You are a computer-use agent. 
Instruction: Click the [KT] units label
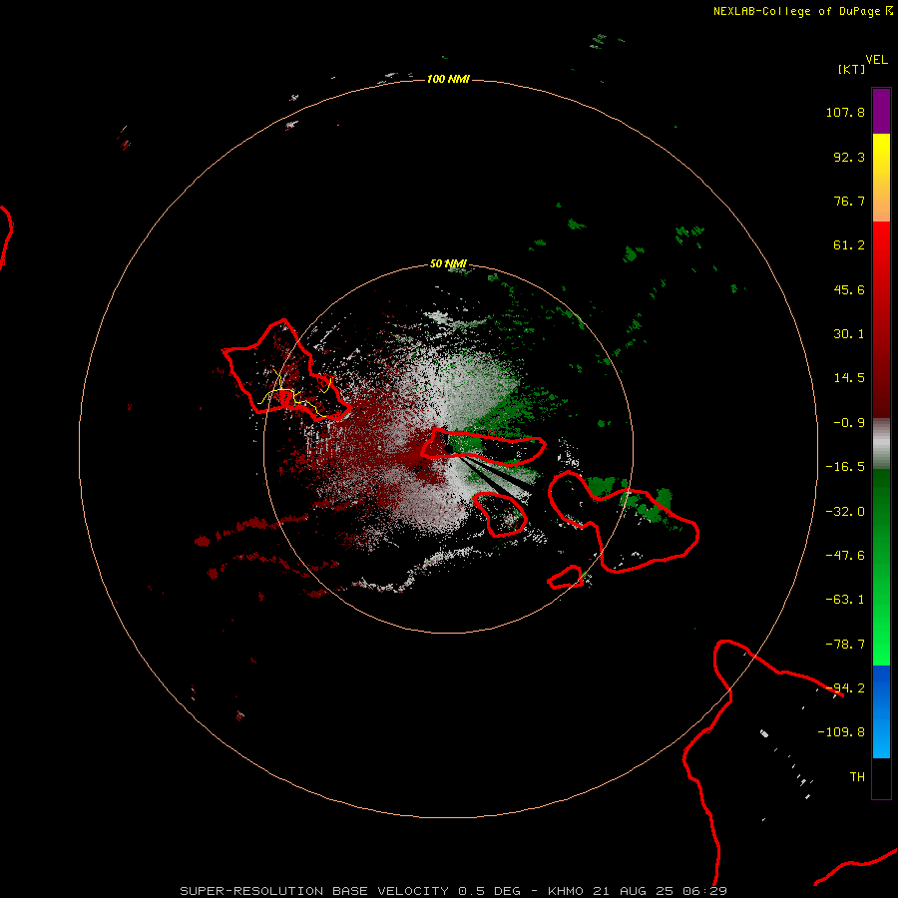[x=851, y=69]
